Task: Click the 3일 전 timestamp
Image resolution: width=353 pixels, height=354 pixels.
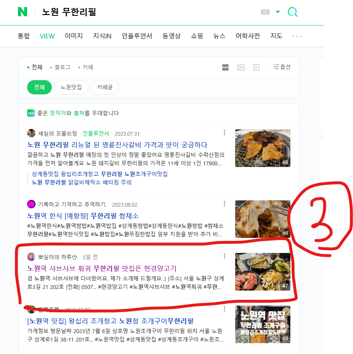Action: [x=90, y=257]
